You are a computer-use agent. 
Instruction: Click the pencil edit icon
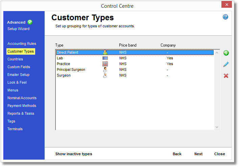click(x=226, y=64)
